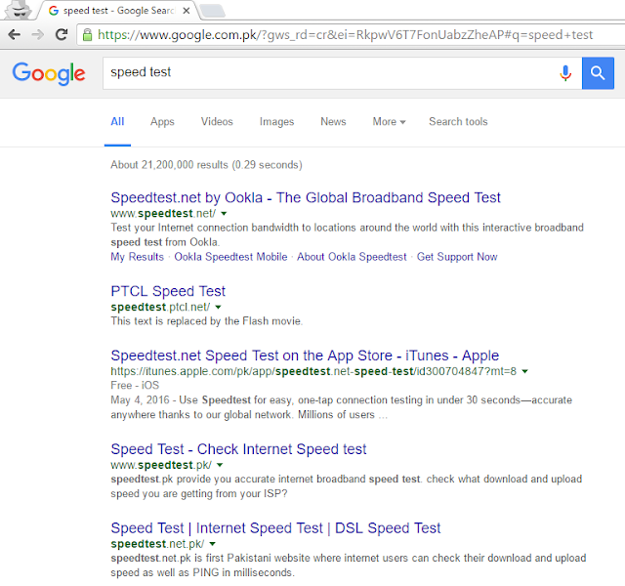The image size is (625, 586).
Task: Switch to the News tab
Action: (333, 121)
